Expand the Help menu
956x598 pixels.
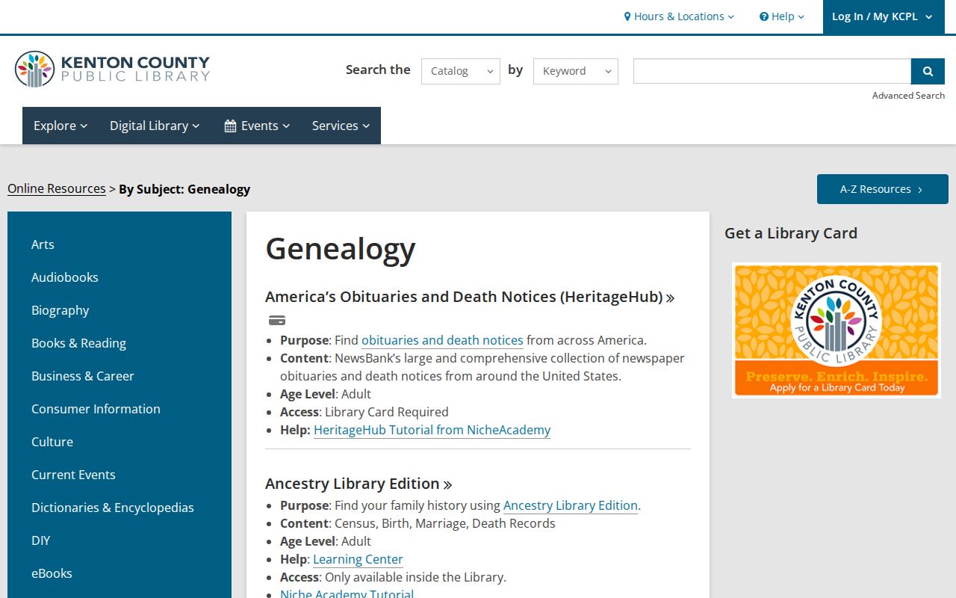(x=782, y=16)
